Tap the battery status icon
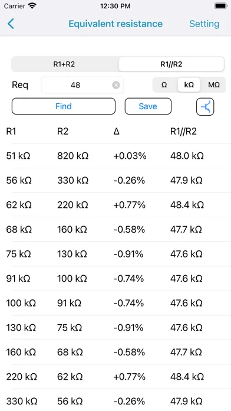 [221, 6]
